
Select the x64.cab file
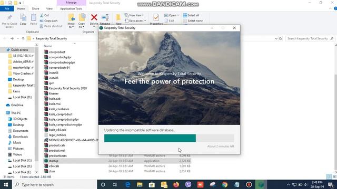[54, 166]
